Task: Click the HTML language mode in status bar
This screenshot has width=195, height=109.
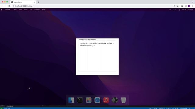Action: (177, 108)
